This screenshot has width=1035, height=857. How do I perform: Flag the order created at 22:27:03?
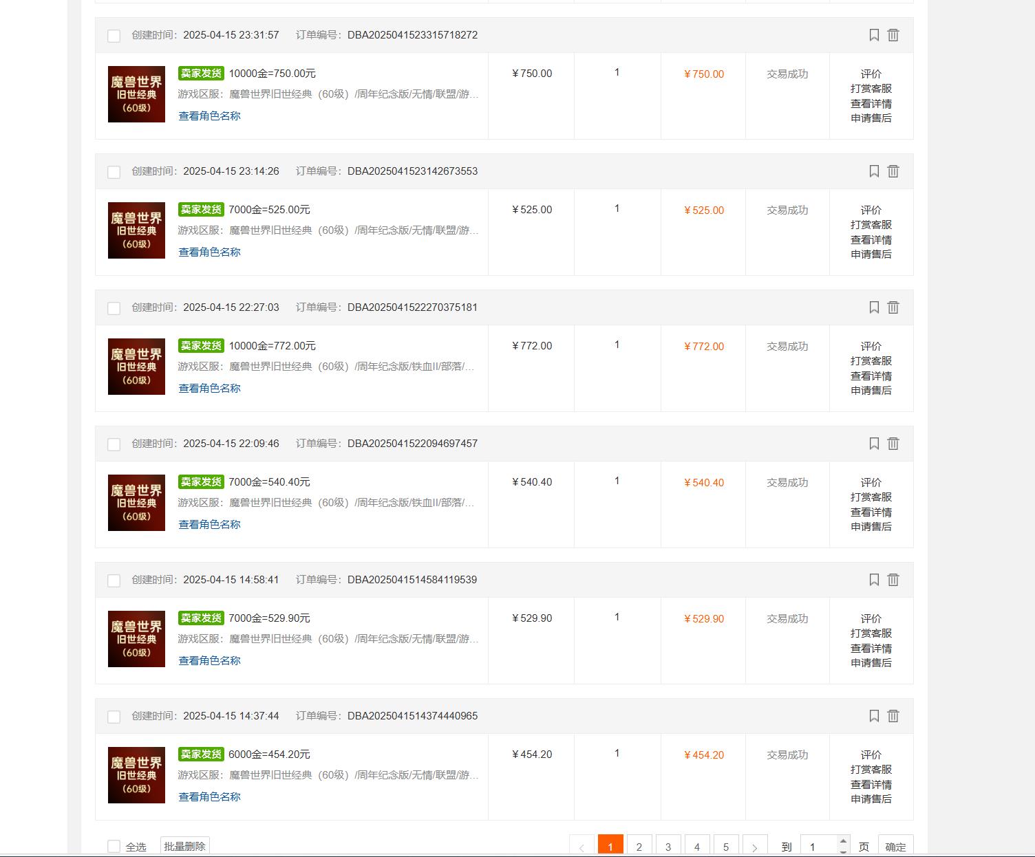[x=874, y=307]
